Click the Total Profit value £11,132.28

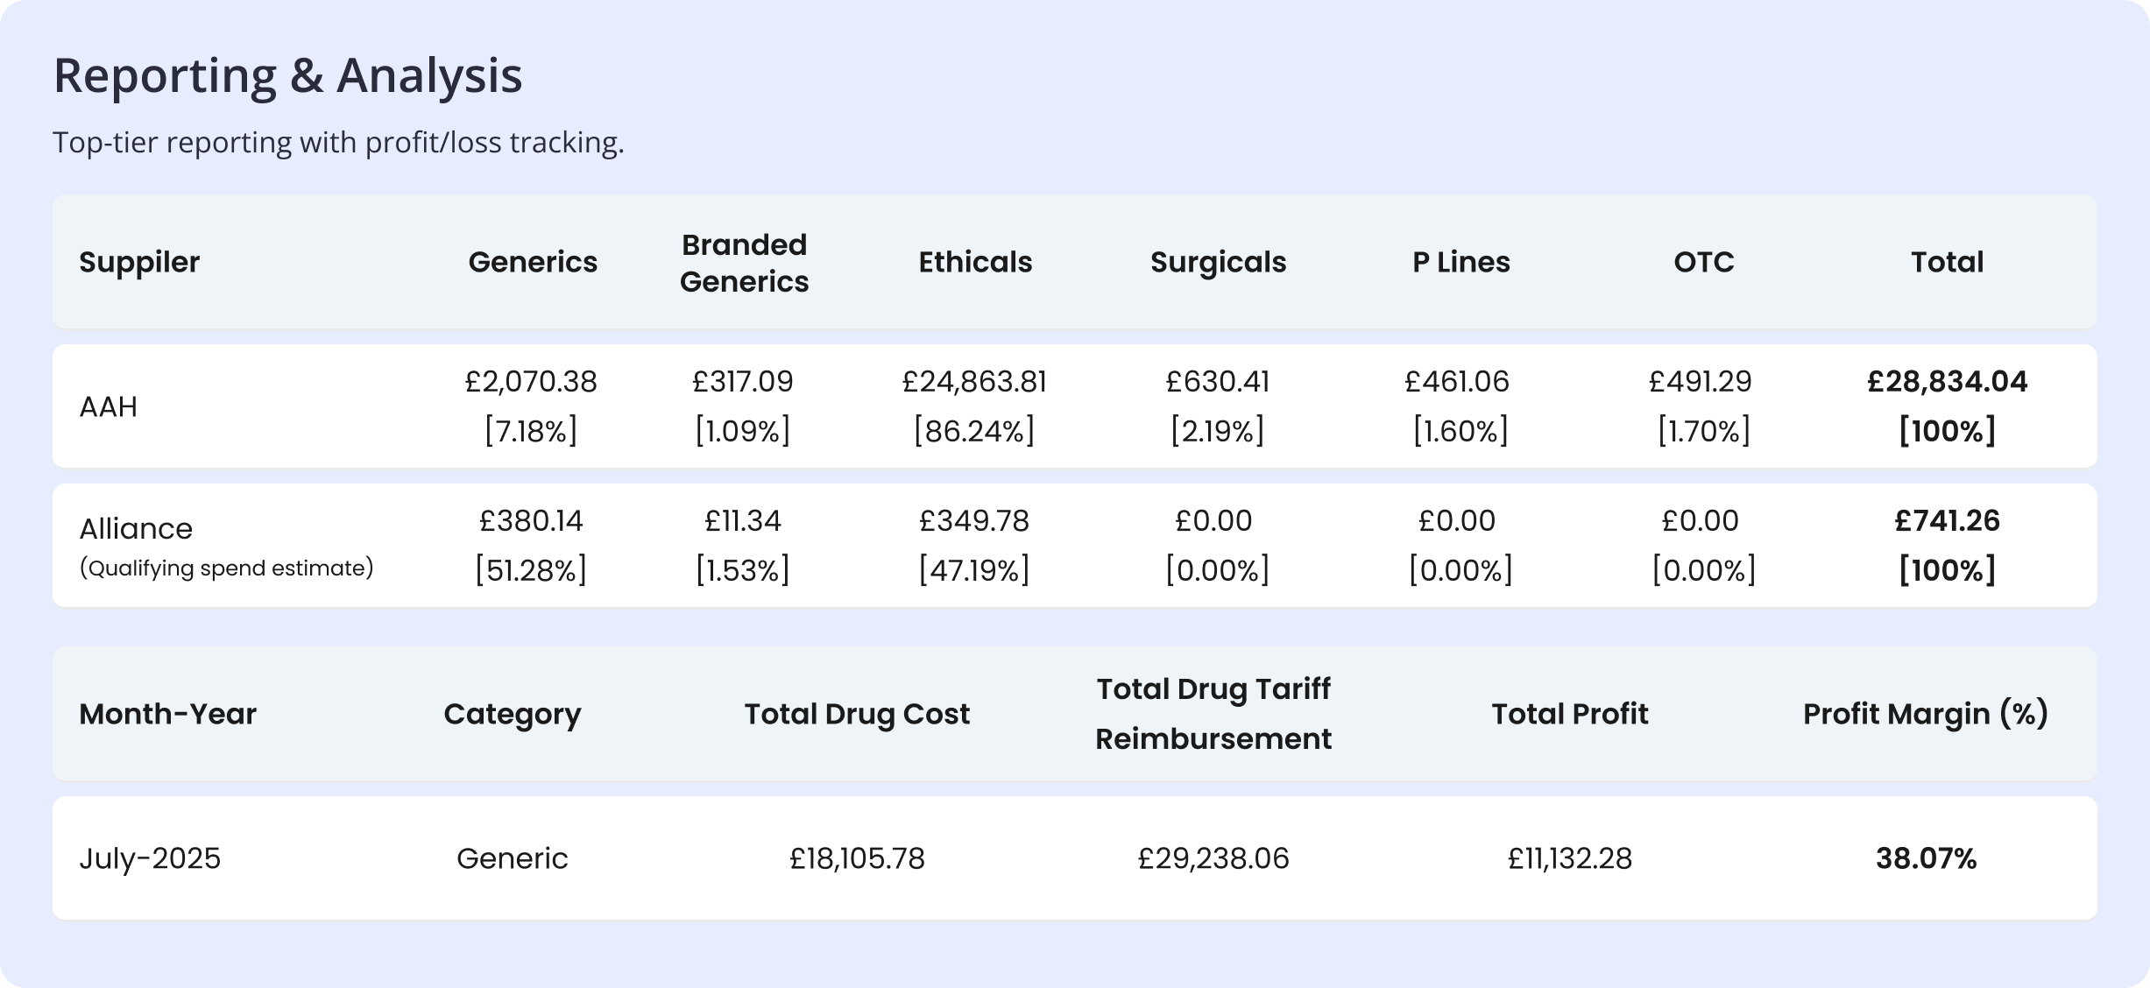tap(1569, 858)
